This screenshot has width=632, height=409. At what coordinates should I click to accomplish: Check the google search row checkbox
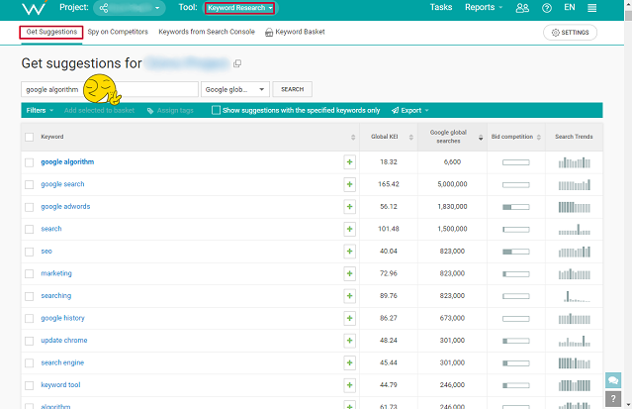[29, 184]
